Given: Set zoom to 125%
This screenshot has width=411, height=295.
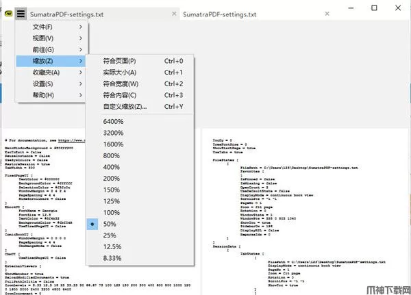Looking at the screenshot, I should coord(140,201).
